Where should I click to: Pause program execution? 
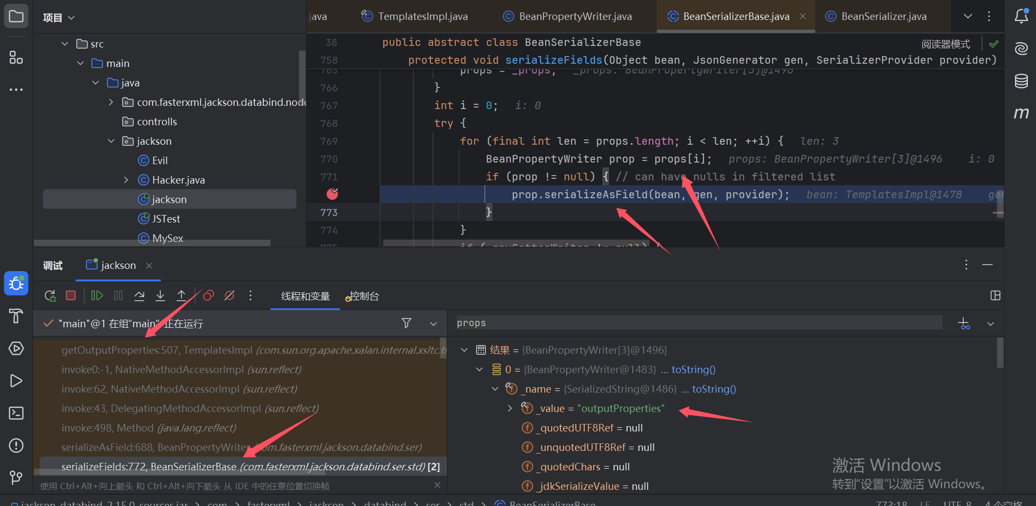(118, 295)
